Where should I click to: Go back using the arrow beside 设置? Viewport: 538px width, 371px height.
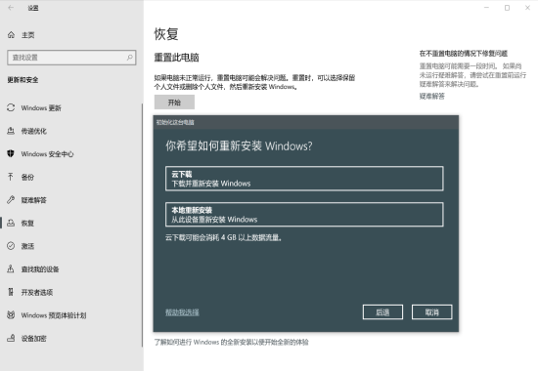11,8
